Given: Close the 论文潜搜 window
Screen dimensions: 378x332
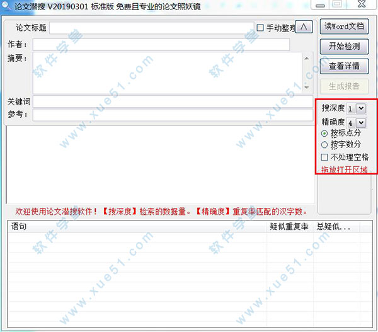Looking at the screenshot, I should 362,4.
